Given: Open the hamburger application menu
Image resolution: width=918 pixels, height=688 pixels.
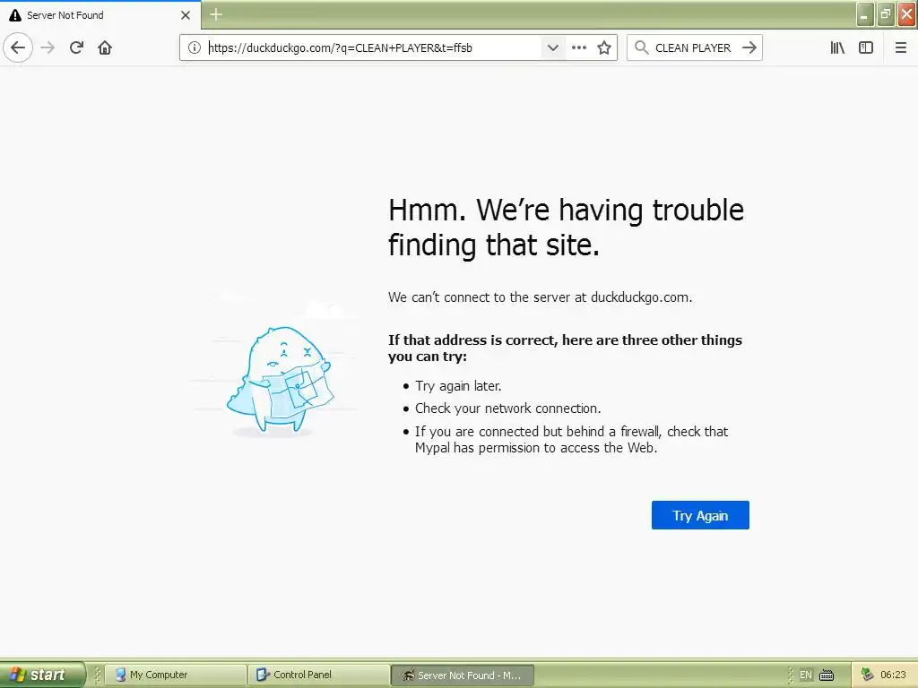Looking at the screenshot, I should (x=901, y=47).
